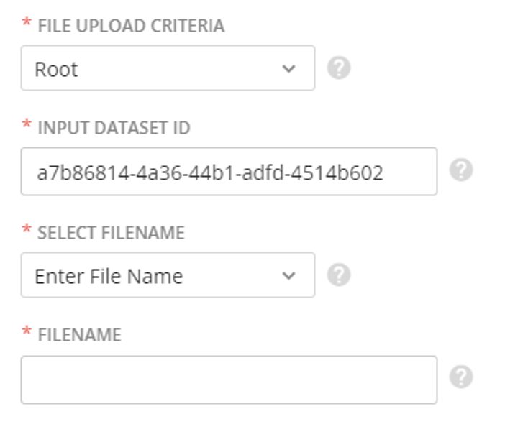
Task: Open the Select Filename dropdown
Action: tap(168, 275)
